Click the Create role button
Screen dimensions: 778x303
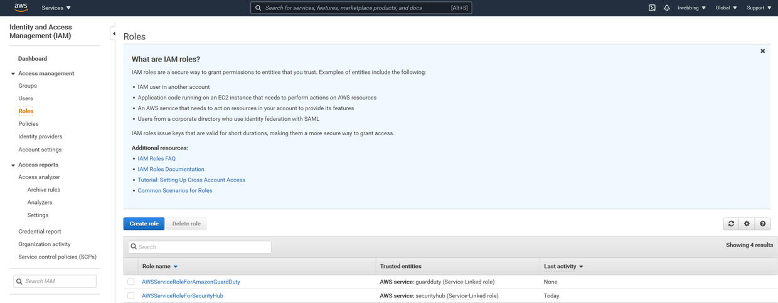click(144, 223)
